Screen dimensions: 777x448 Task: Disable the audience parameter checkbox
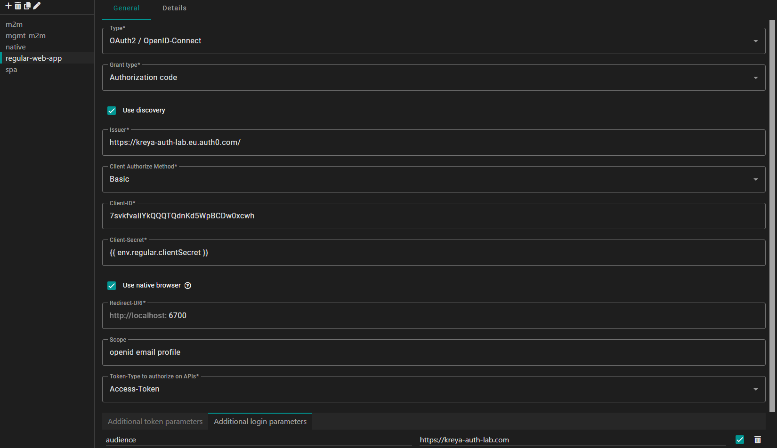coord(740,440)
